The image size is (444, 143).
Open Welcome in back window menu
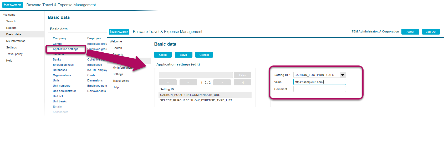pos(9,15)
